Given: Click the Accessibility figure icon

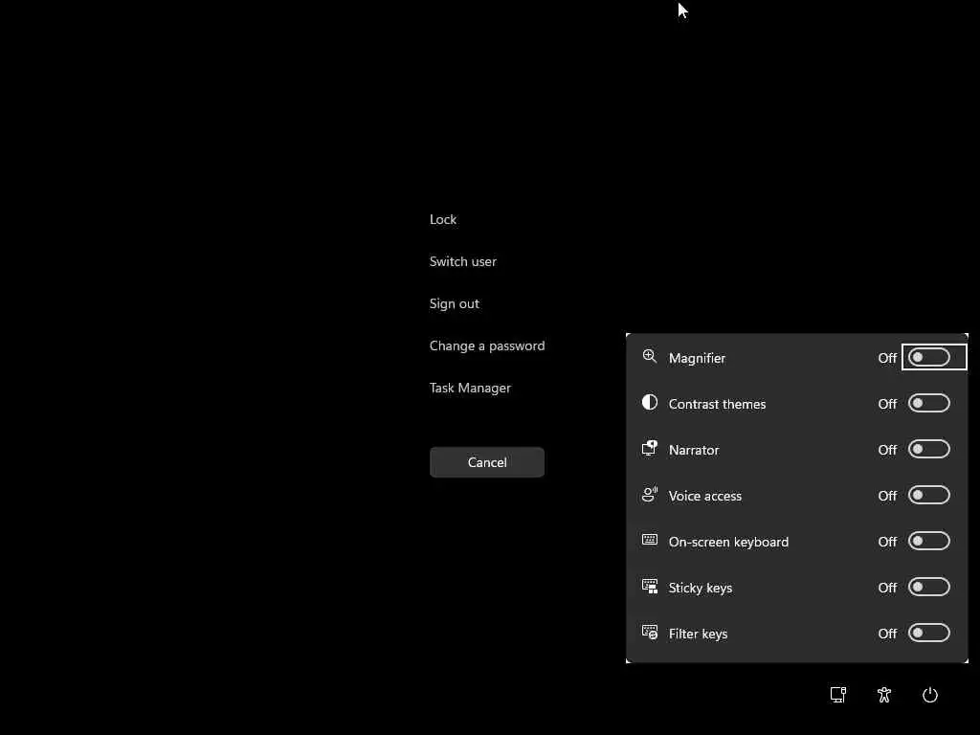Looking at the screenshot, I should [x=883, y=695].
